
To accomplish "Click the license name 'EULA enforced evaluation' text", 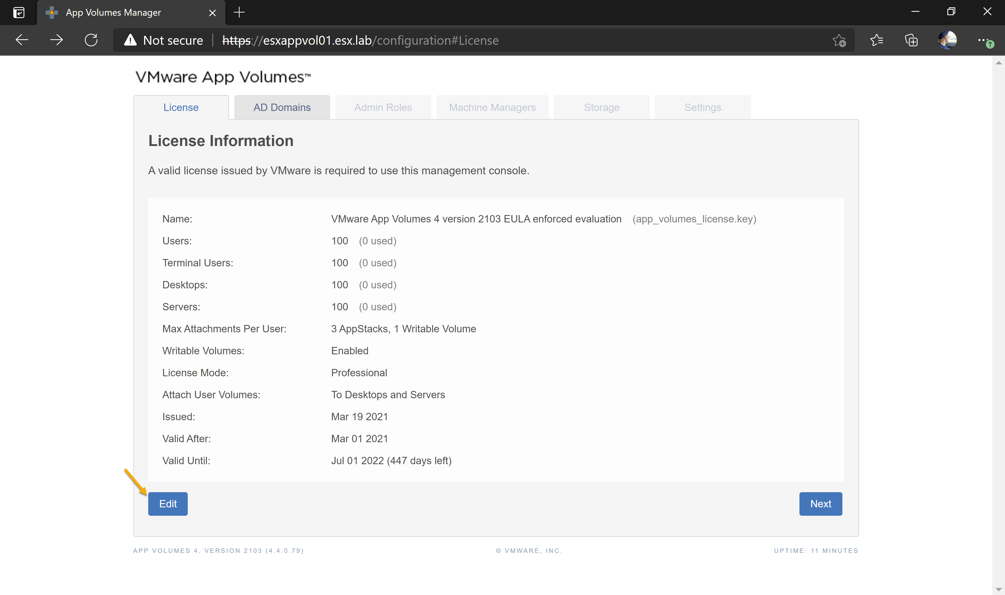I will 562,219.
